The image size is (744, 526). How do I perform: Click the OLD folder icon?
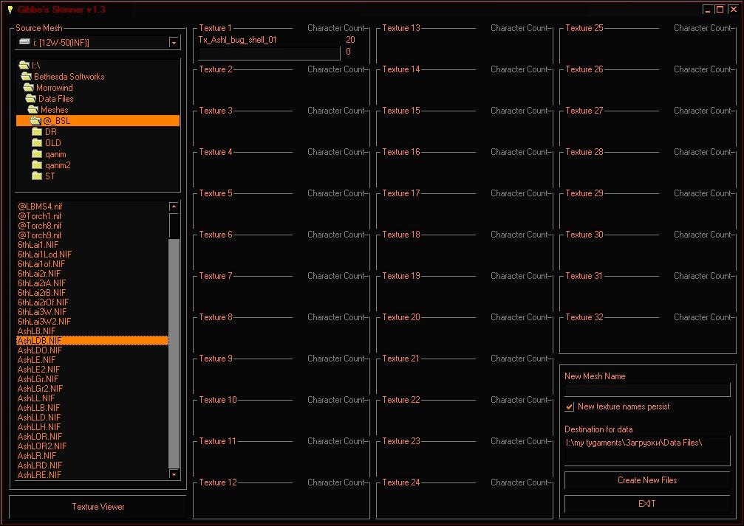(x=37, y=142)
